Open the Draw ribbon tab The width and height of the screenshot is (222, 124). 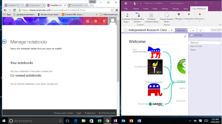click(155, 9)
